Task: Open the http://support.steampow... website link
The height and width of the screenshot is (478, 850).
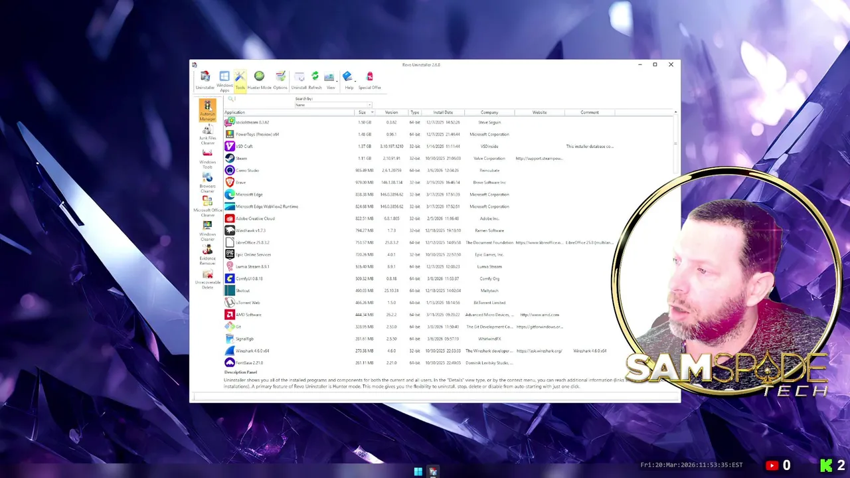Action: click(x=539, y=158)
